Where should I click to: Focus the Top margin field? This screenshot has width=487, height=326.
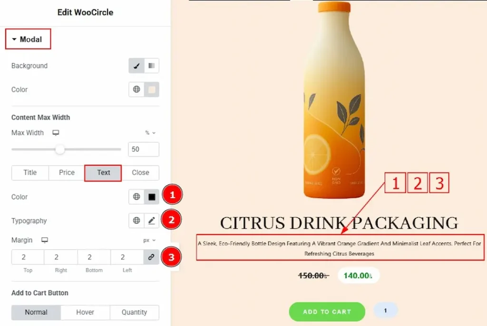pyautogui.click(x=28, y=257)
